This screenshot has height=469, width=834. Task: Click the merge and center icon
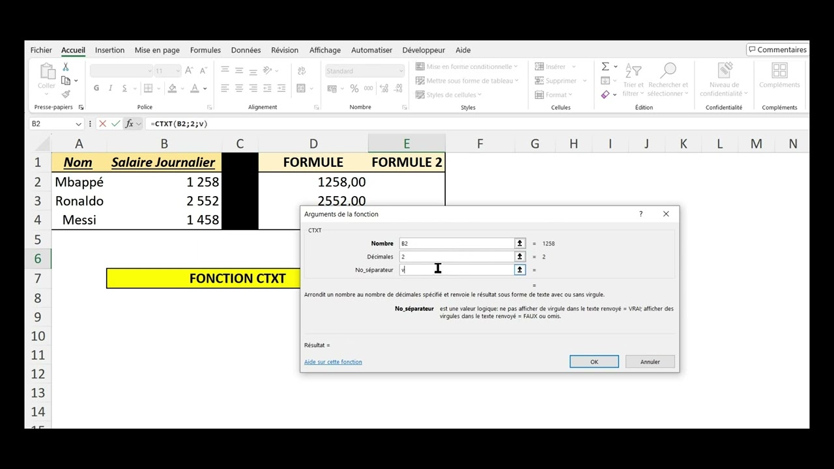[301, 88]
